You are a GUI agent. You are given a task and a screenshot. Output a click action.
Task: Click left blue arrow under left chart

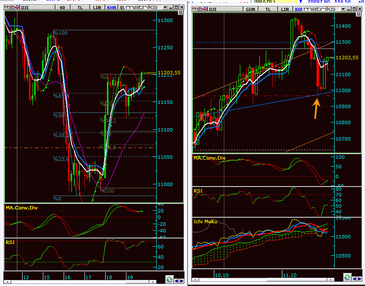tap(177, 280)
